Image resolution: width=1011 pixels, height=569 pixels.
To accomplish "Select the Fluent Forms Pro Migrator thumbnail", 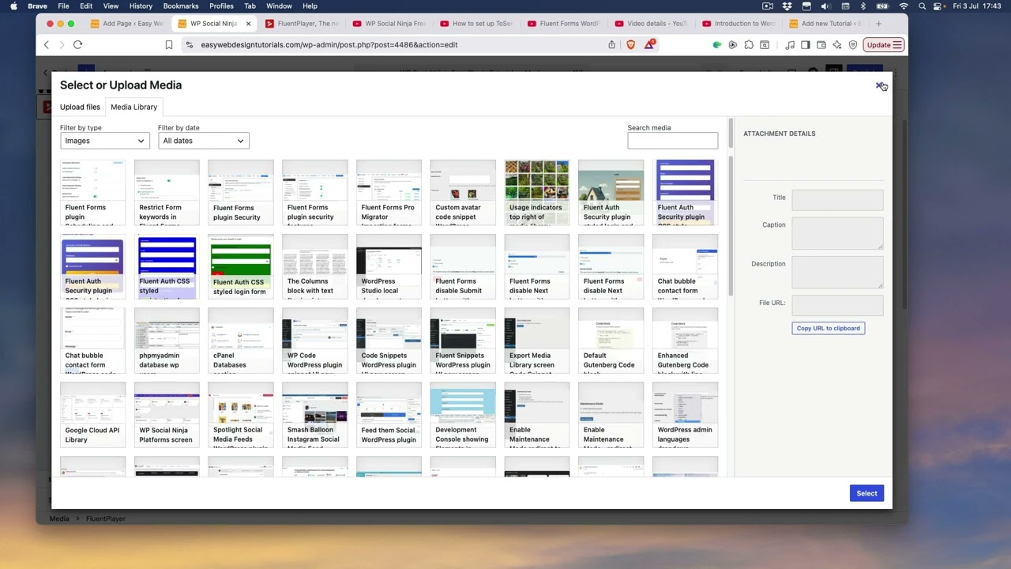I will 389,192.
